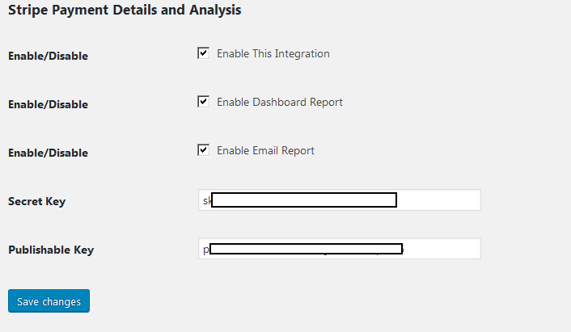The height and width of the screenshot is (332, 571).
Task: Click Enable/Disable label beside Enable This Integration
Action: 48,56
